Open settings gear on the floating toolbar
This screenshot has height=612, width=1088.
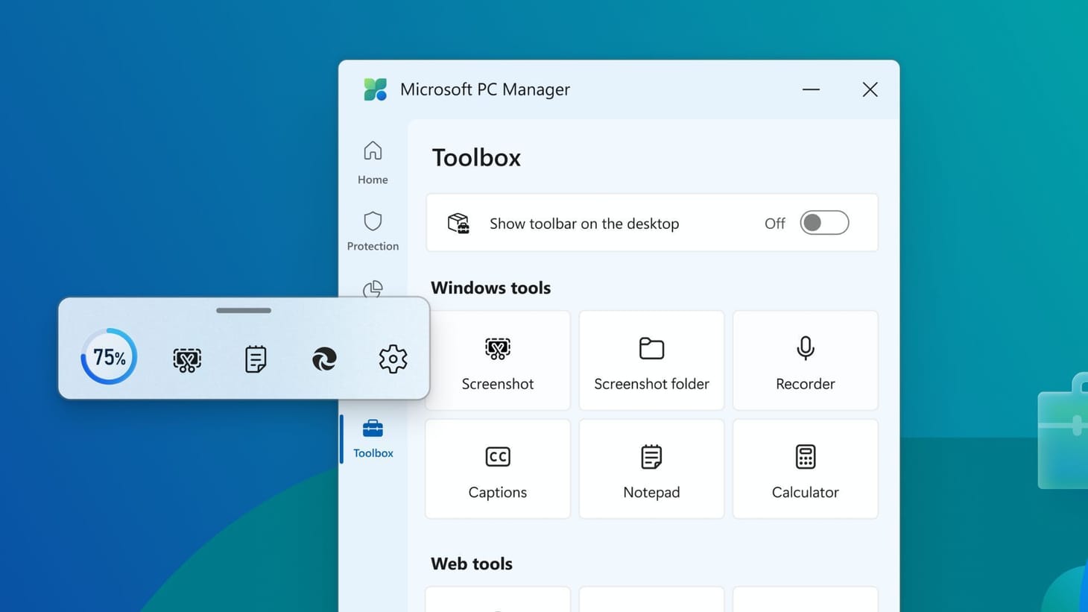[x=393, y=359]
